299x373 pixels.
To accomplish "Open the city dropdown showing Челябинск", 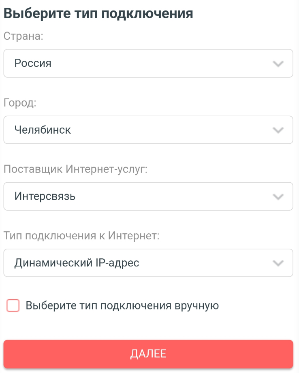I will click(x=148, y=130).
